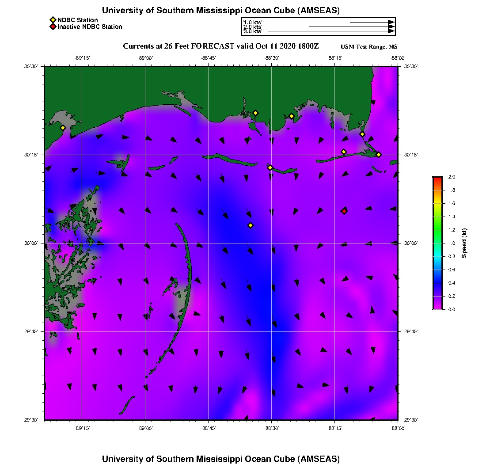The height and width of the screenshot is (464, 486).
Task: Select the southernmost yellow NDBC station marker
Action: click(251, 225)
